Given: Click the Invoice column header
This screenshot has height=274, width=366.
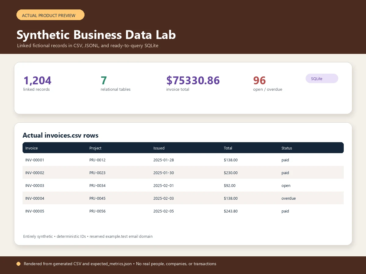Looking at the screenshot, I should (x=31, y=148).
